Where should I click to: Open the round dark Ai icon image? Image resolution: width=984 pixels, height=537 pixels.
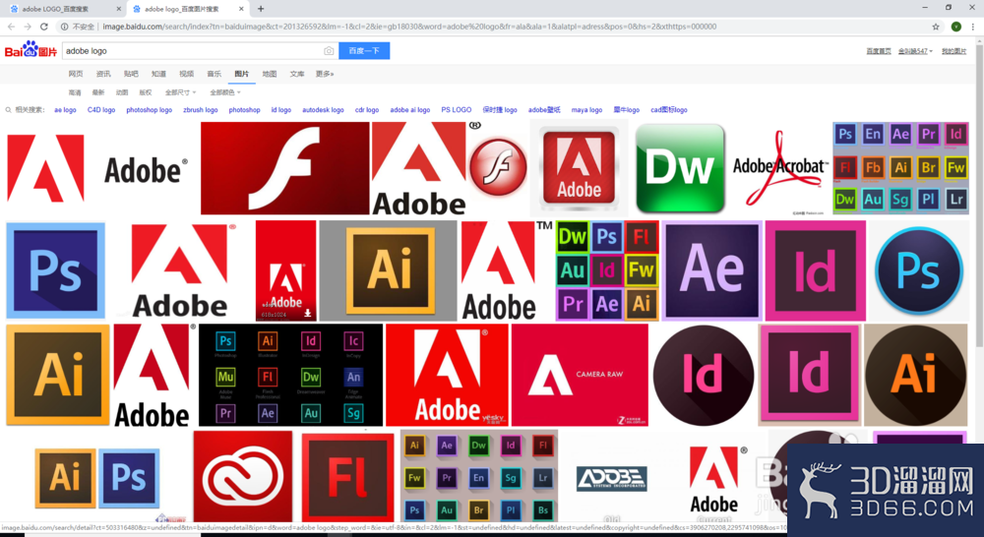[915, 375]
